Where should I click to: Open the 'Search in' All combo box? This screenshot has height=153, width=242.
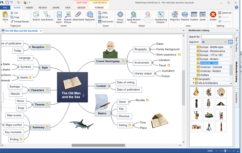(x=214, y=42)
